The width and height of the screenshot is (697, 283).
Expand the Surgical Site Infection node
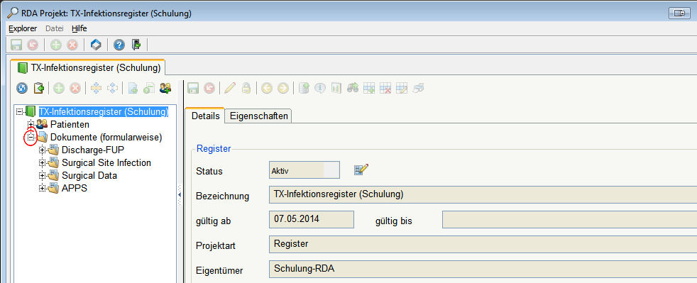(42, 163)
